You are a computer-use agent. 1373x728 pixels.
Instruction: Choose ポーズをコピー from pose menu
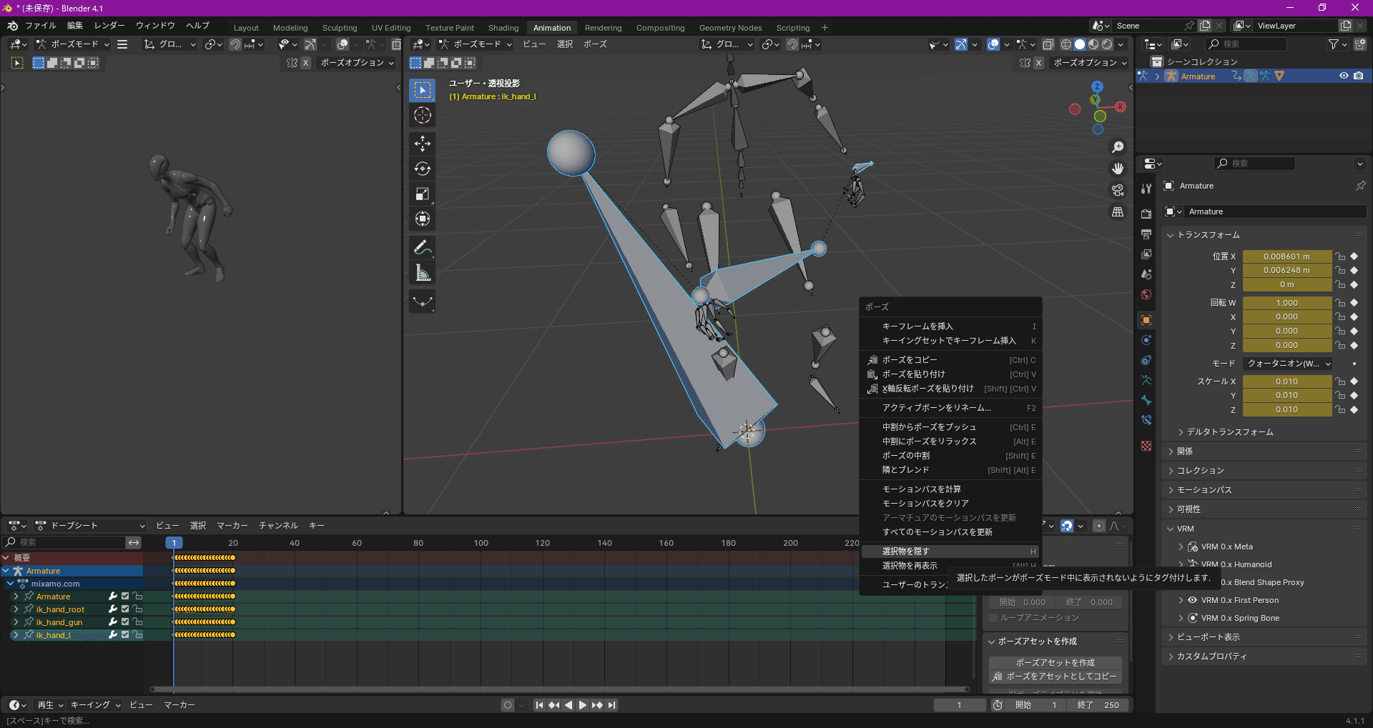[950, 360]
